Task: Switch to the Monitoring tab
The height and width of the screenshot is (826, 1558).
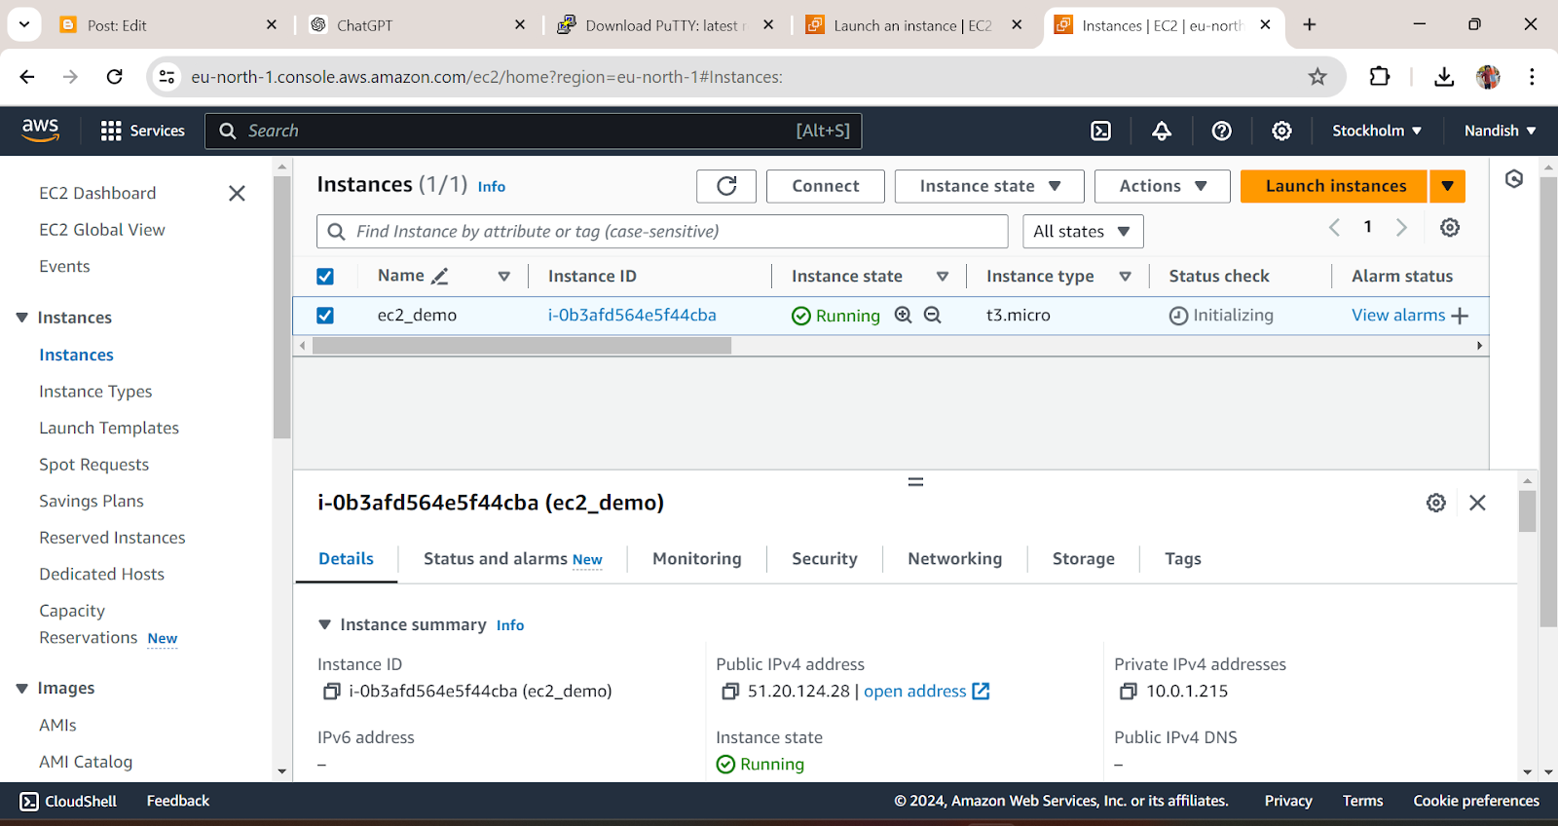Action: (697, 559)
